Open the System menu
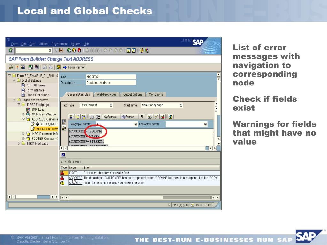Image resolution: width=327 pixels, height=245 pixels. [75, 44]
